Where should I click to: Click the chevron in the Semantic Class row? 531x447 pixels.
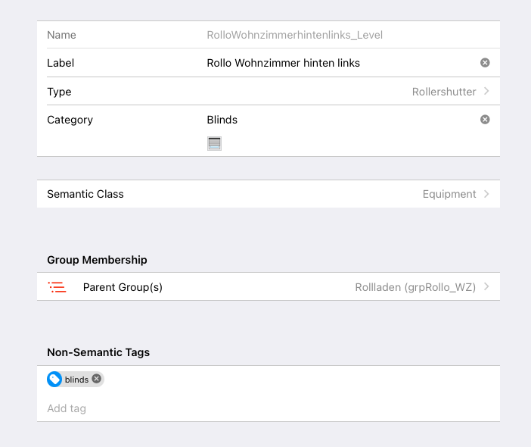(486, 194)
